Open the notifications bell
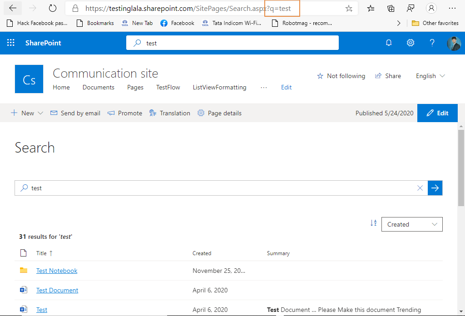Image resolution: width=465 pixels, height=316 pixels. click(389, 43)
